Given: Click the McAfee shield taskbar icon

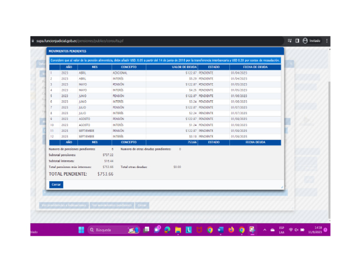Looking at the screenshot, I should (x=199, y=230).
